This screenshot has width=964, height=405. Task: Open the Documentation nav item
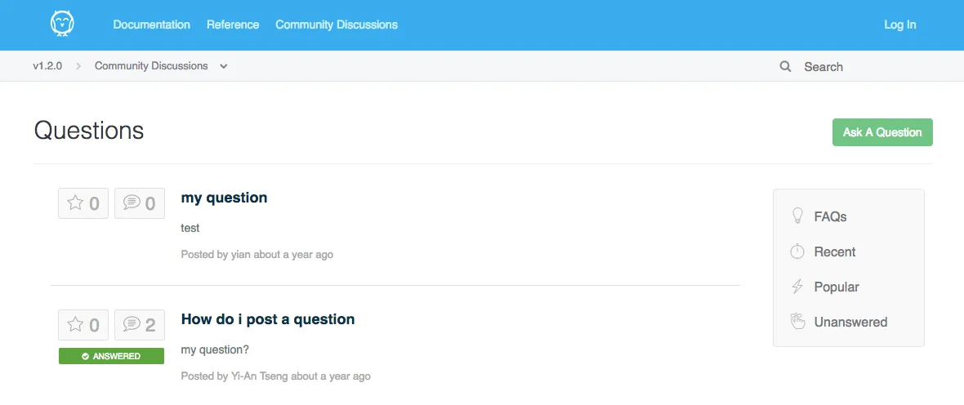[x=152, y=24]
